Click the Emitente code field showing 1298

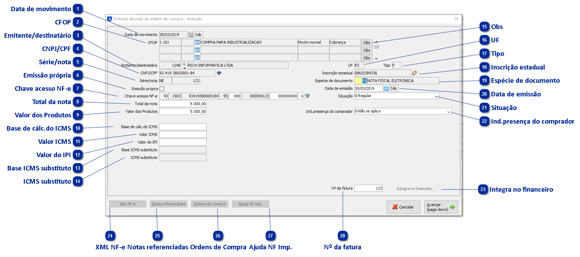(x=170, y=65)
